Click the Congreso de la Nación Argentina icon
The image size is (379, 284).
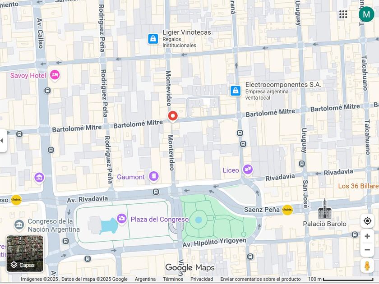(x=19, y=225)
